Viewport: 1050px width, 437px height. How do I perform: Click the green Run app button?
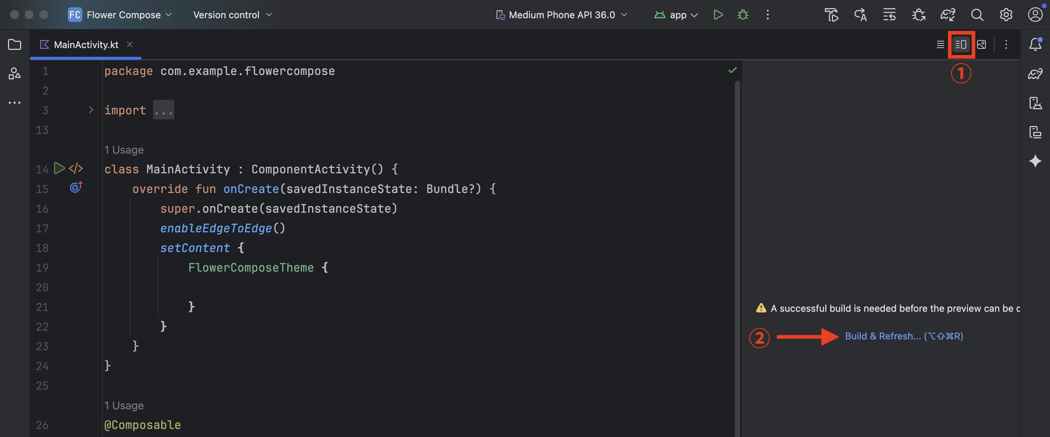pyautogui.click(x=718, y=15)
